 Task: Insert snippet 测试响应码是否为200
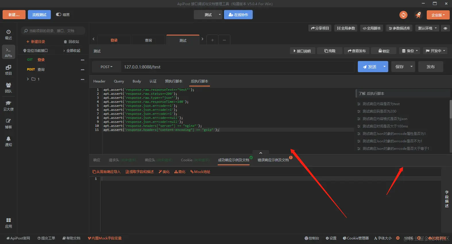click(379, 111)
